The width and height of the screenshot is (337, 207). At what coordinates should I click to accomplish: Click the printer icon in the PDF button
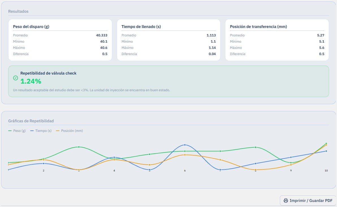tap(286, 201)
